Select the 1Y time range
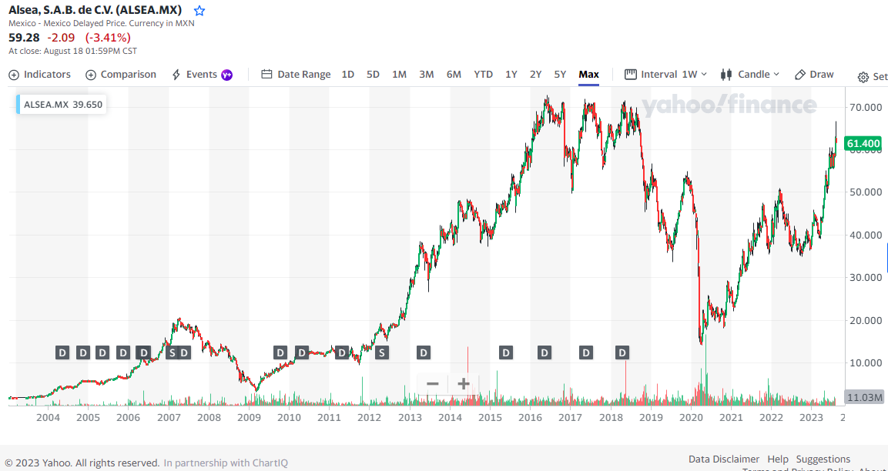 click(x=511, y=74)
